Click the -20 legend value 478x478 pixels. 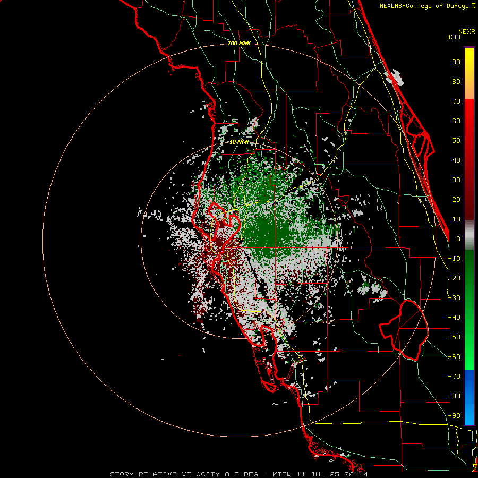pos(455,278)
